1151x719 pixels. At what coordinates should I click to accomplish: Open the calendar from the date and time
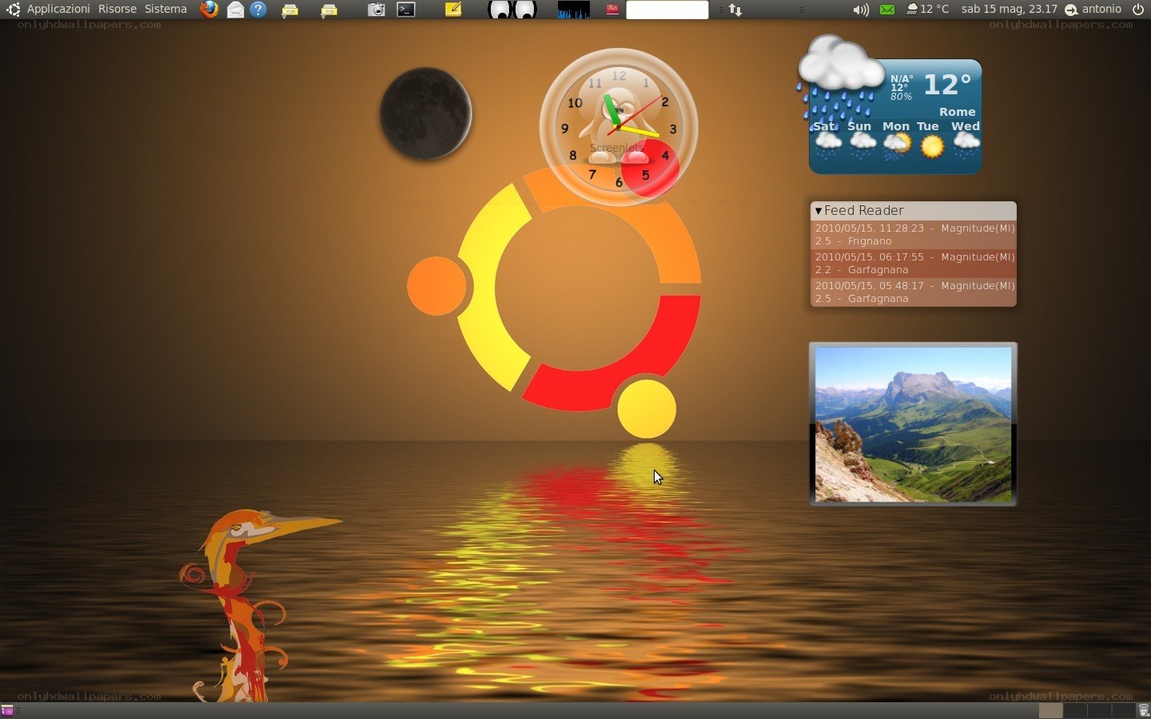(1010, 10)
